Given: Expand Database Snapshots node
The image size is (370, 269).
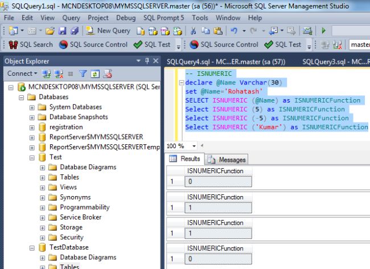Looking at the screenshot, I should tap(32, 117).
